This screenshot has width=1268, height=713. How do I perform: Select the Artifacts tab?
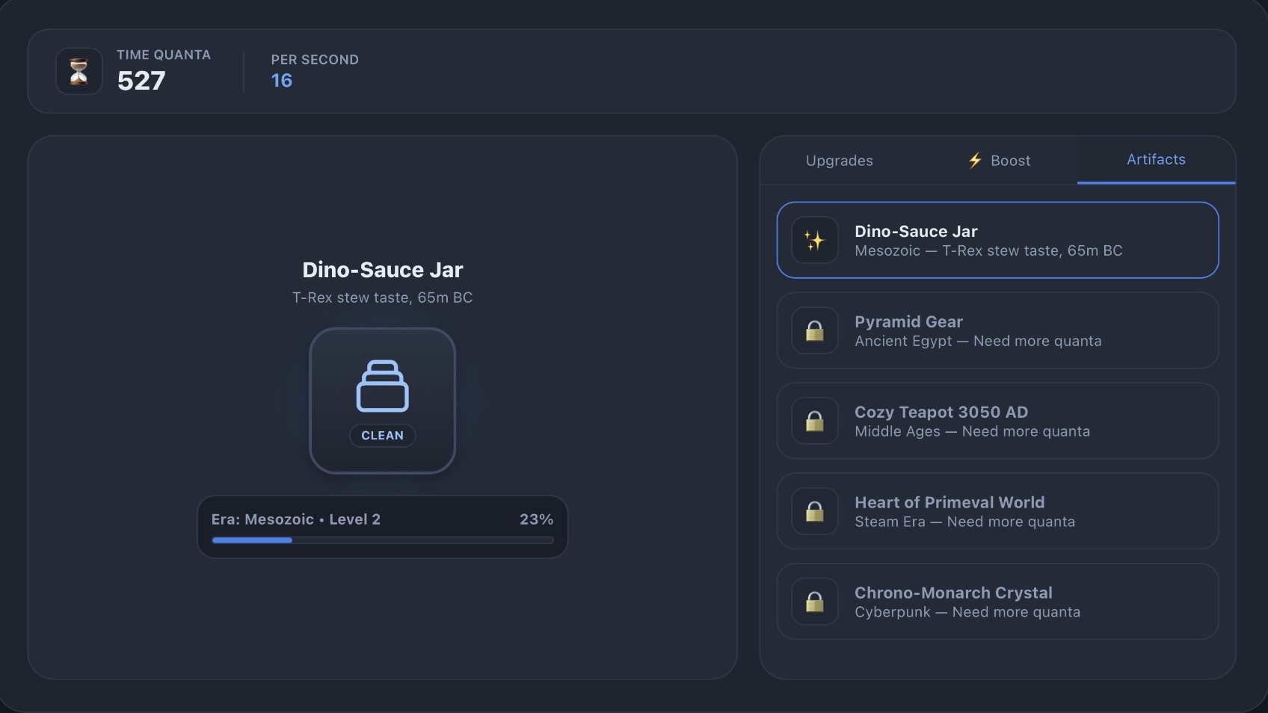(x=1156, y=160)
